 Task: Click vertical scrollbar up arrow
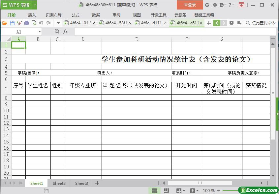click(x=273, y=44)
